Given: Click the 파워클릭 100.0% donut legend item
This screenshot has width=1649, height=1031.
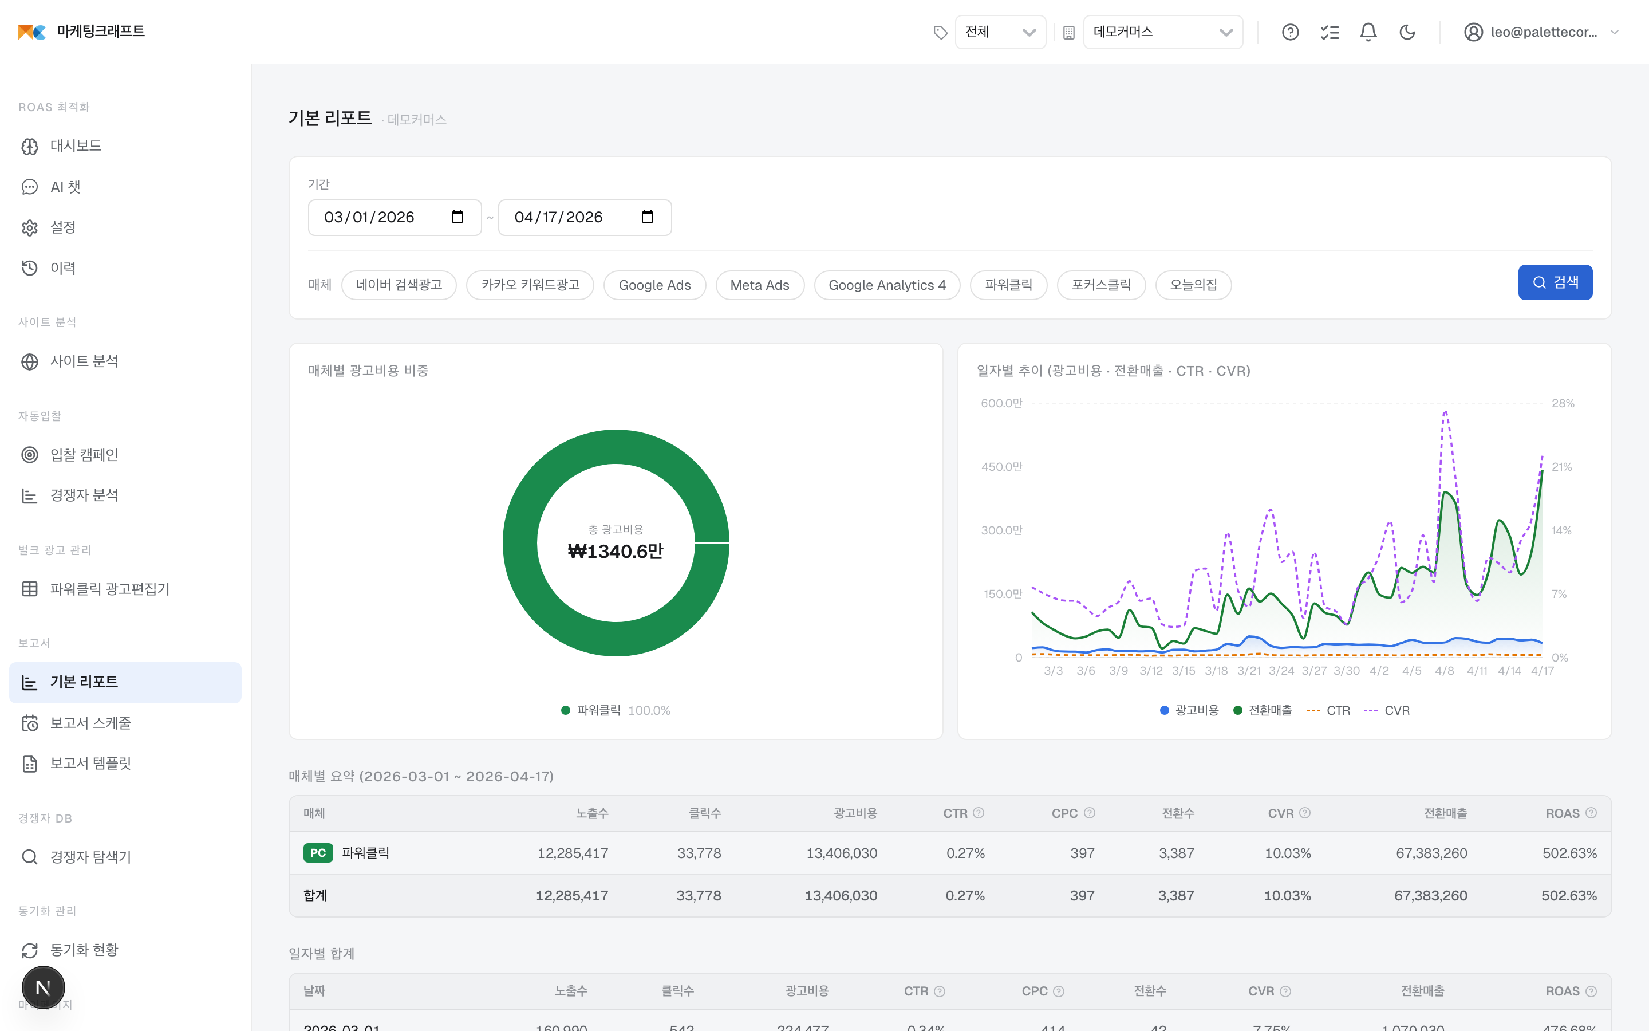Looking at the screenshot, I should [x=616, y=710].
